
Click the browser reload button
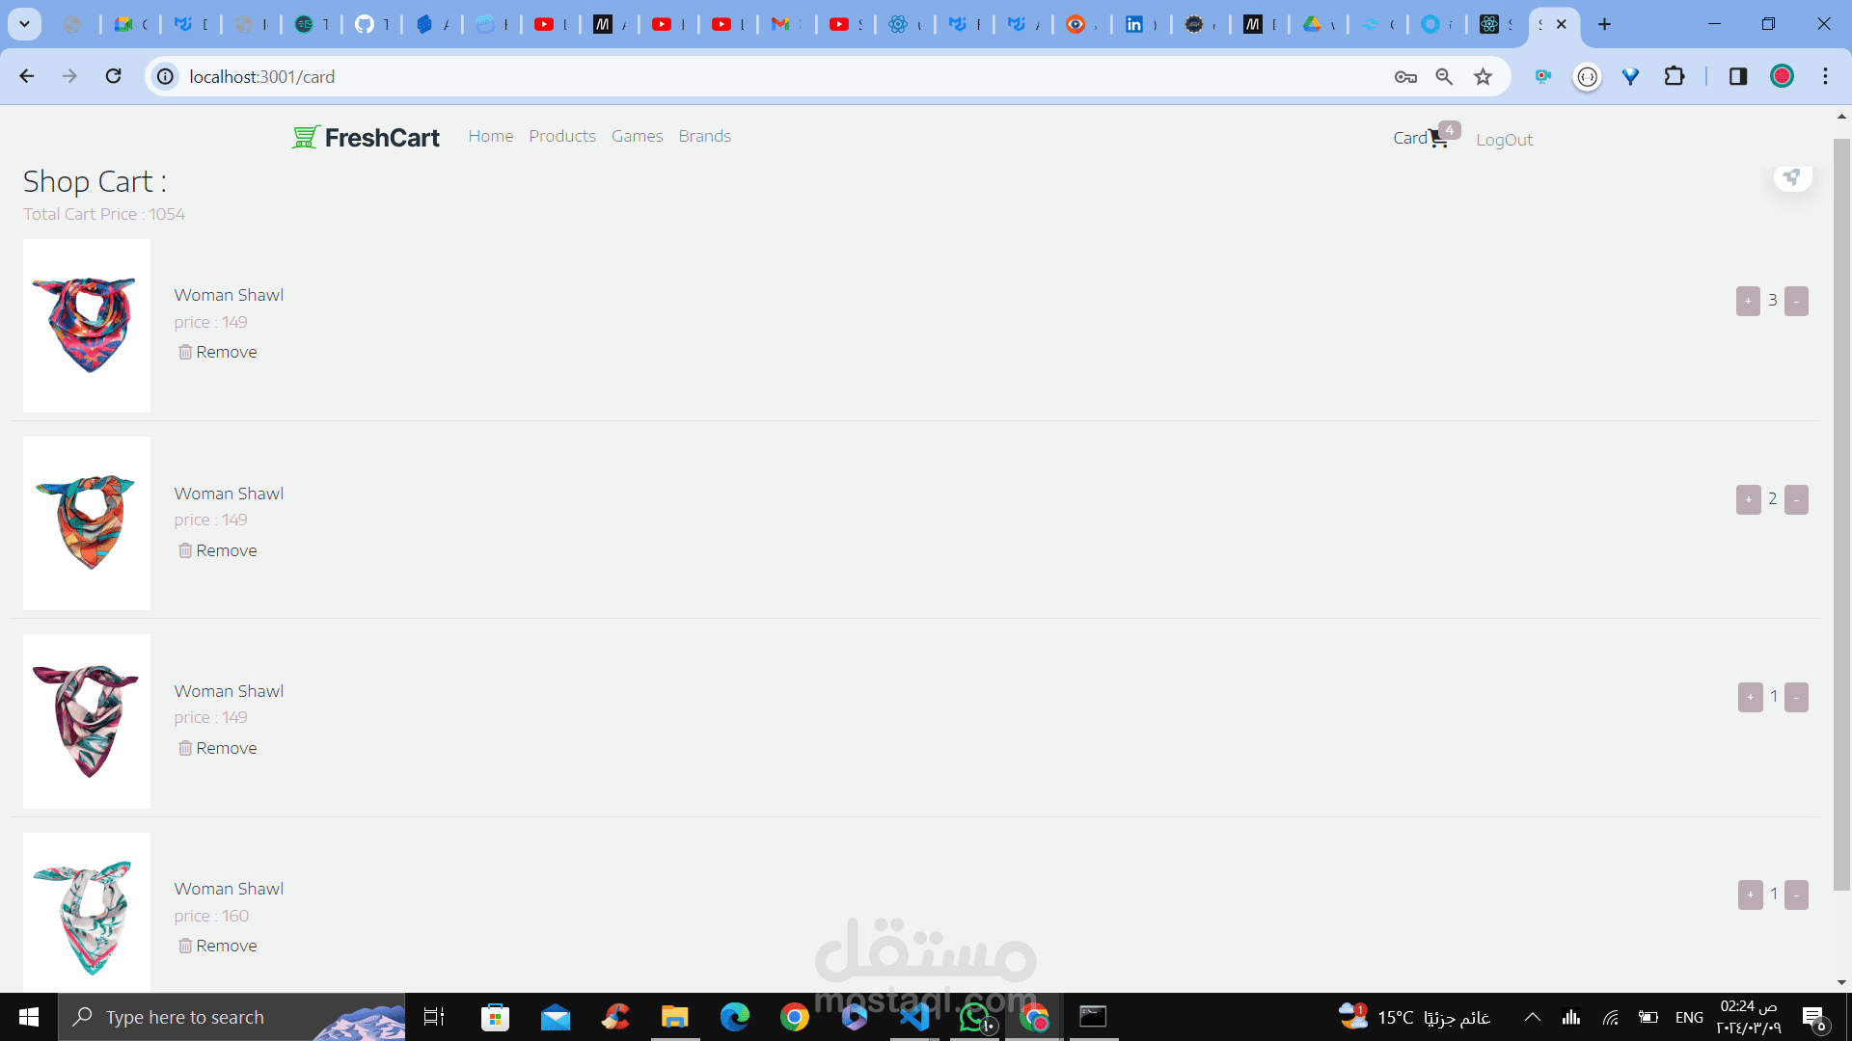click(114, 77)
